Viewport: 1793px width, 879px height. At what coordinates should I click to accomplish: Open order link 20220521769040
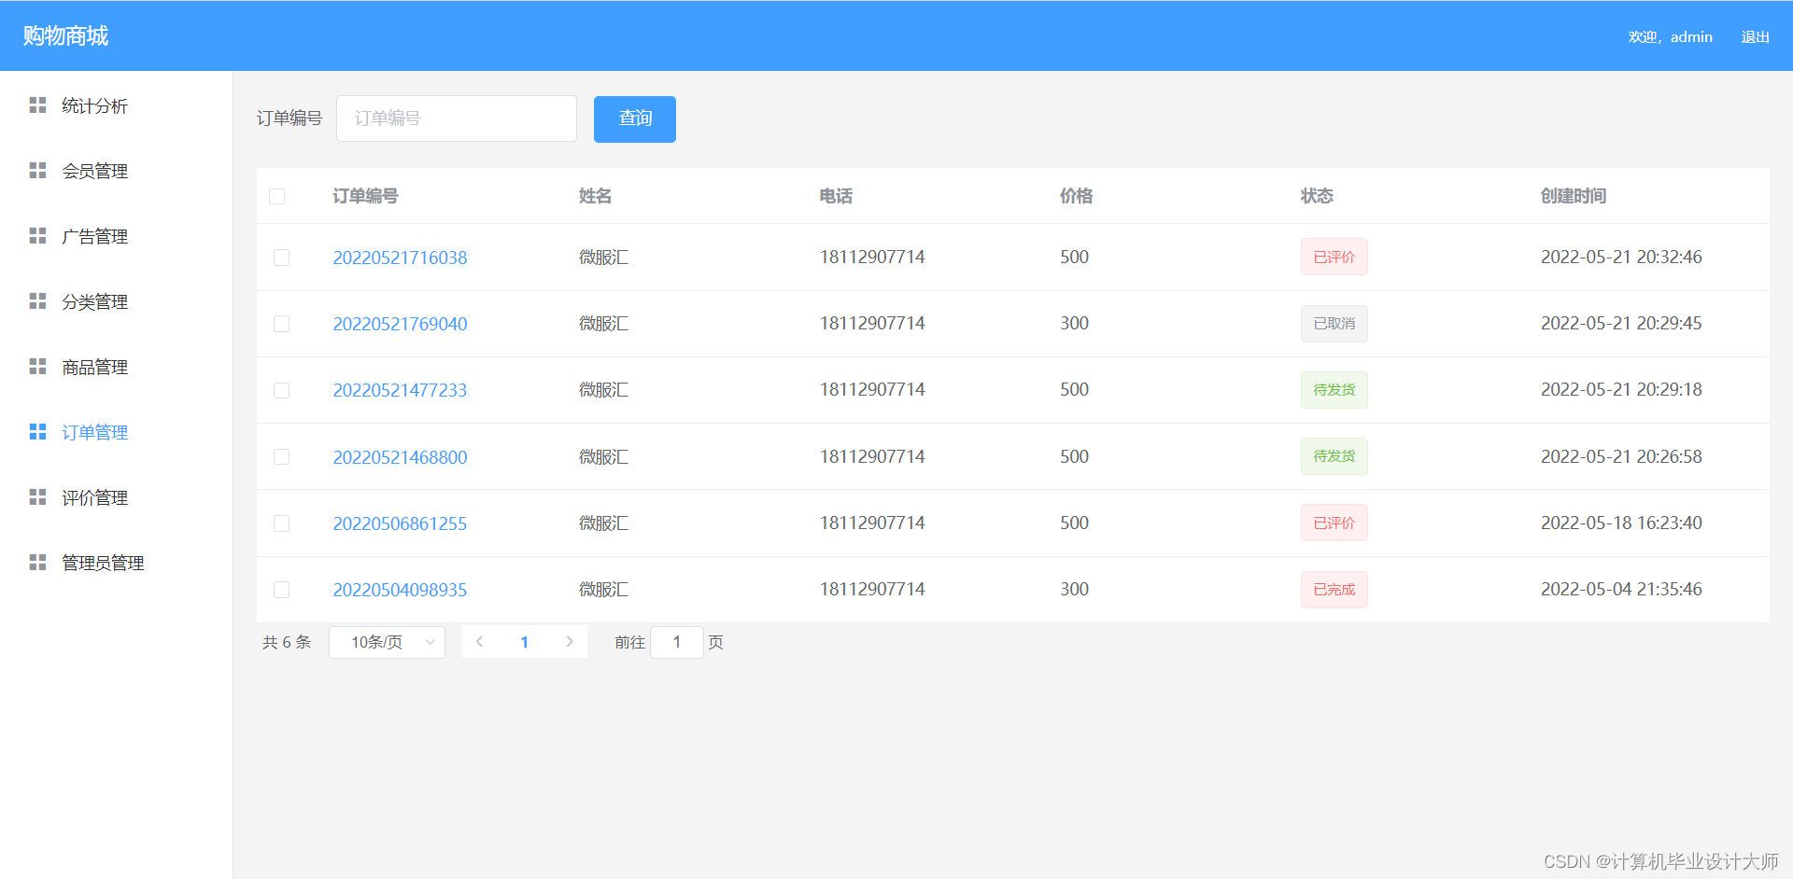pyautogui.click(x=400, y=324)
